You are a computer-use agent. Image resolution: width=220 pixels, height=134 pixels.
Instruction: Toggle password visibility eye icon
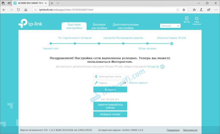(124, 83)
